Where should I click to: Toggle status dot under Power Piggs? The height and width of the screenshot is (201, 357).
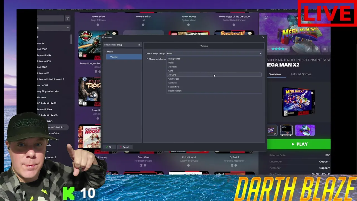coord(234,25)
